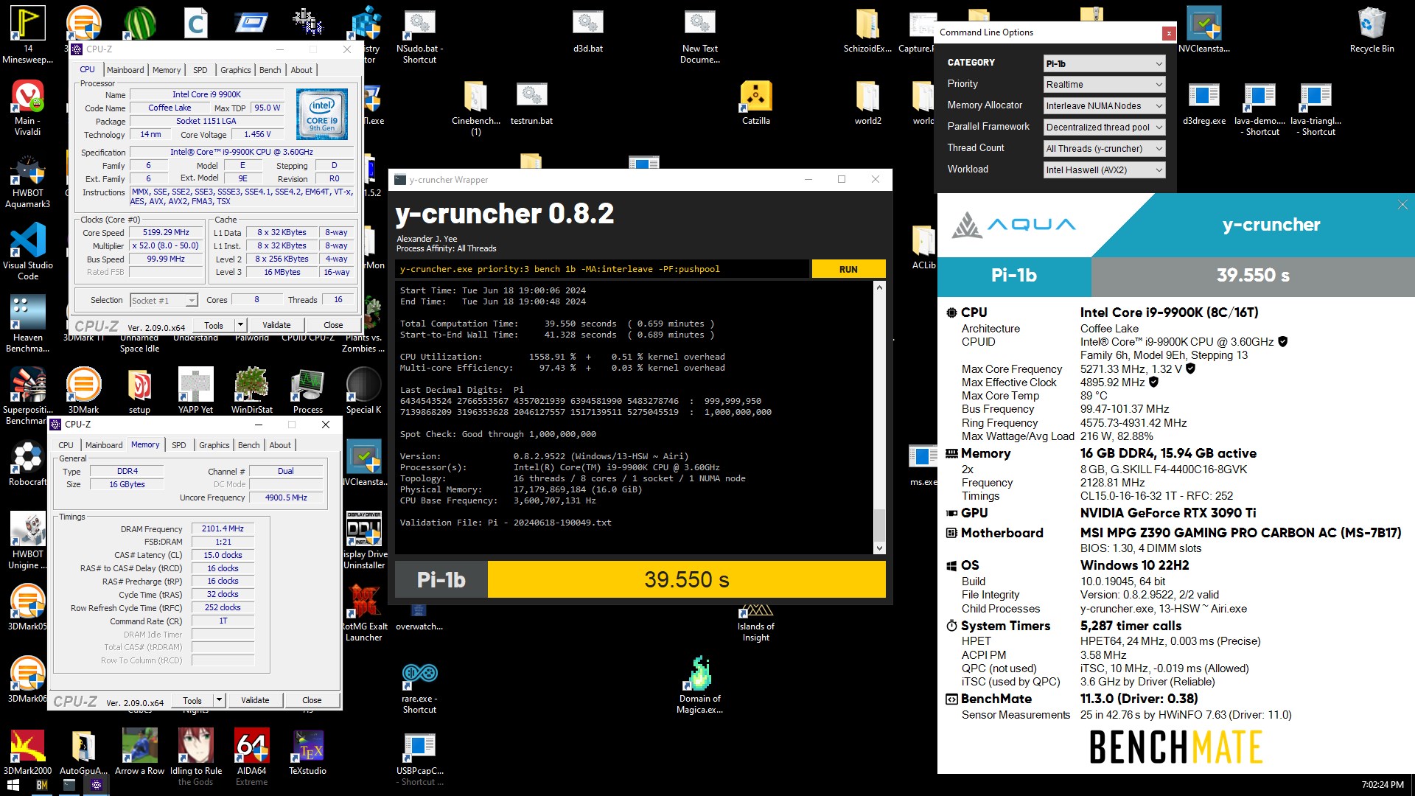
Task: Expand Tools arrow in lower CPU-Z window
Action: [x=219, y=700]
